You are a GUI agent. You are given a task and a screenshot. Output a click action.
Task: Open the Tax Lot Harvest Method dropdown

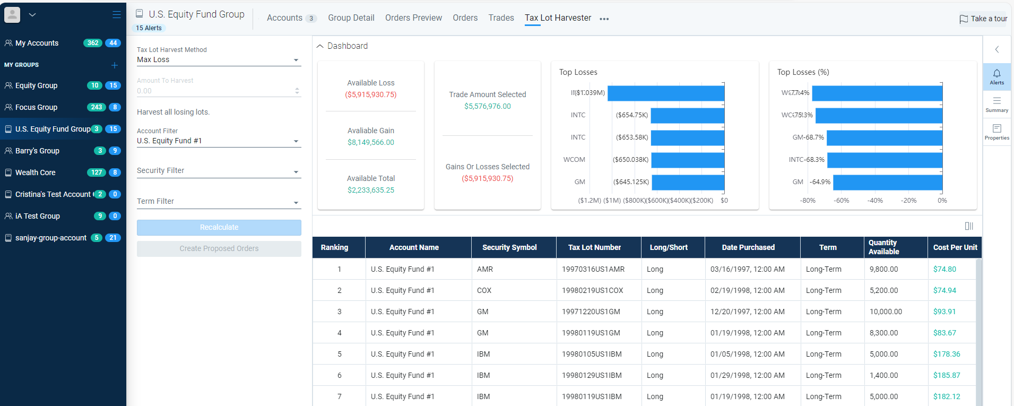point(219,60)
